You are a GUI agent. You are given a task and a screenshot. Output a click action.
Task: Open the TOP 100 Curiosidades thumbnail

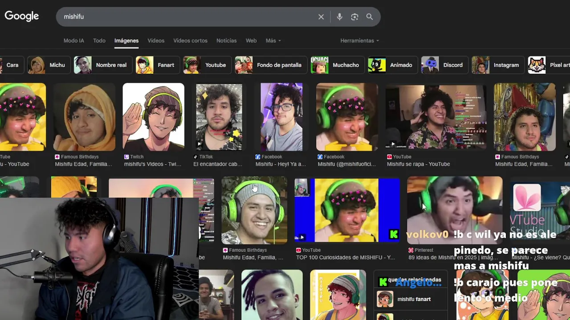pos(347,210)
